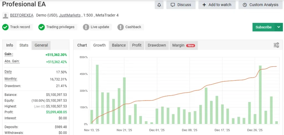Viewport: 284px width, 135px height.
Task: Click the 16,732.31% monthly value
Action: (x=58, y=79)
